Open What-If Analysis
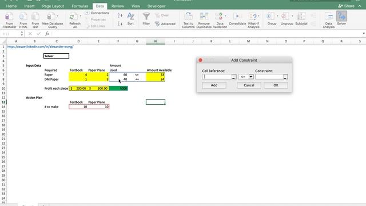The image size is (366, 206). point(253,20)
